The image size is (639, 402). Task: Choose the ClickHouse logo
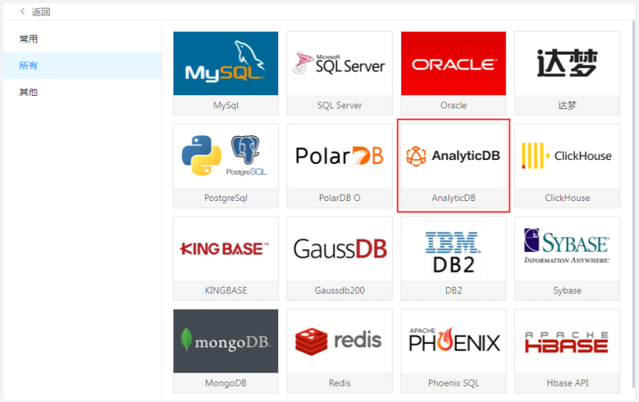pyautogui.click(x=567, y=155)
